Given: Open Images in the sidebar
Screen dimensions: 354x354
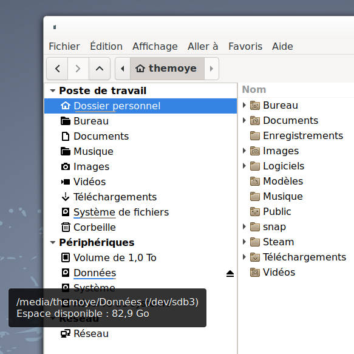Looking at the screenshot, I should (140, 166).
